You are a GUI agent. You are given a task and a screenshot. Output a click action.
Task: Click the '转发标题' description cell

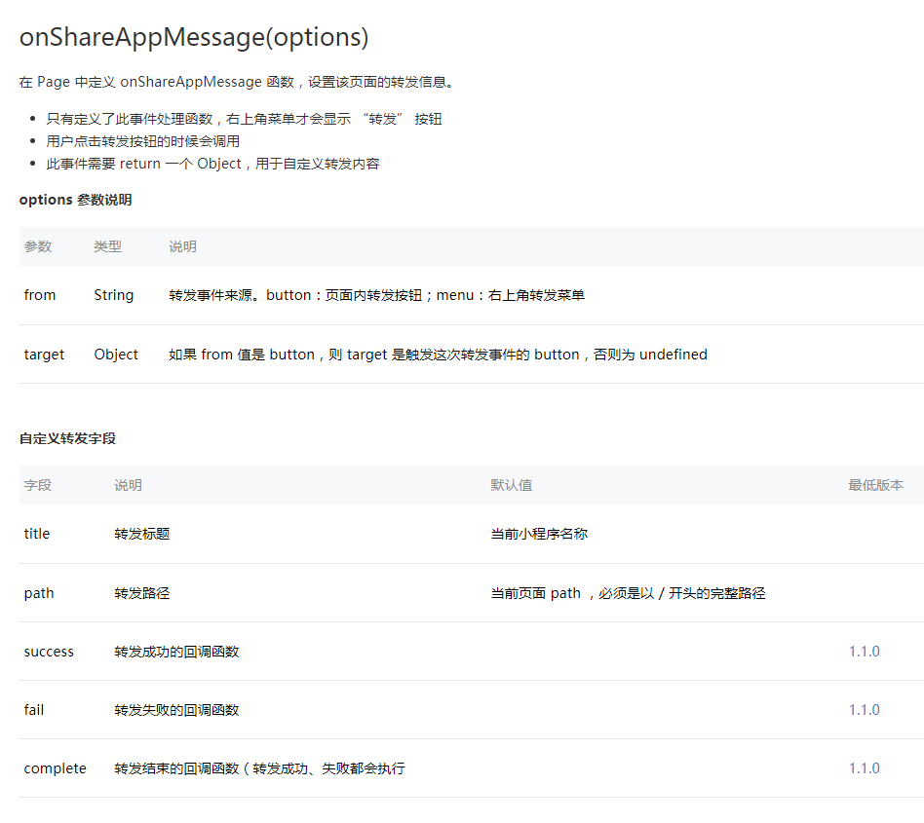142,534
